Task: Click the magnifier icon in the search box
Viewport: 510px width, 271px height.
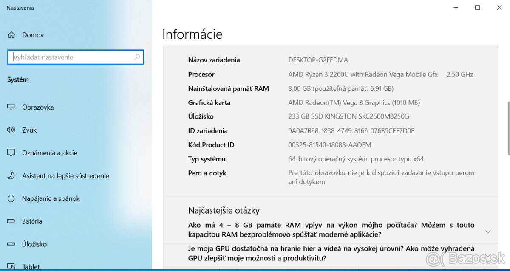Action: click(137, 57)
